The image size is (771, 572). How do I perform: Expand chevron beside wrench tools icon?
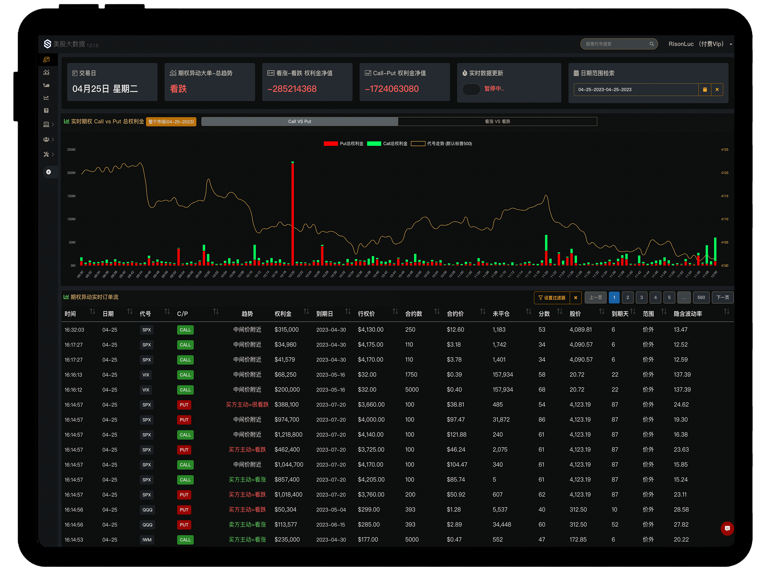pos(53,154)
